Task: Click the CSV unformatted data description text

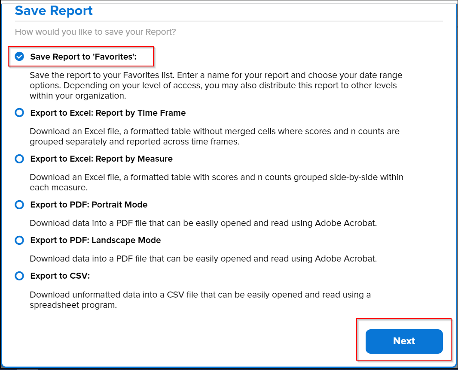Action: click(200, 300)
